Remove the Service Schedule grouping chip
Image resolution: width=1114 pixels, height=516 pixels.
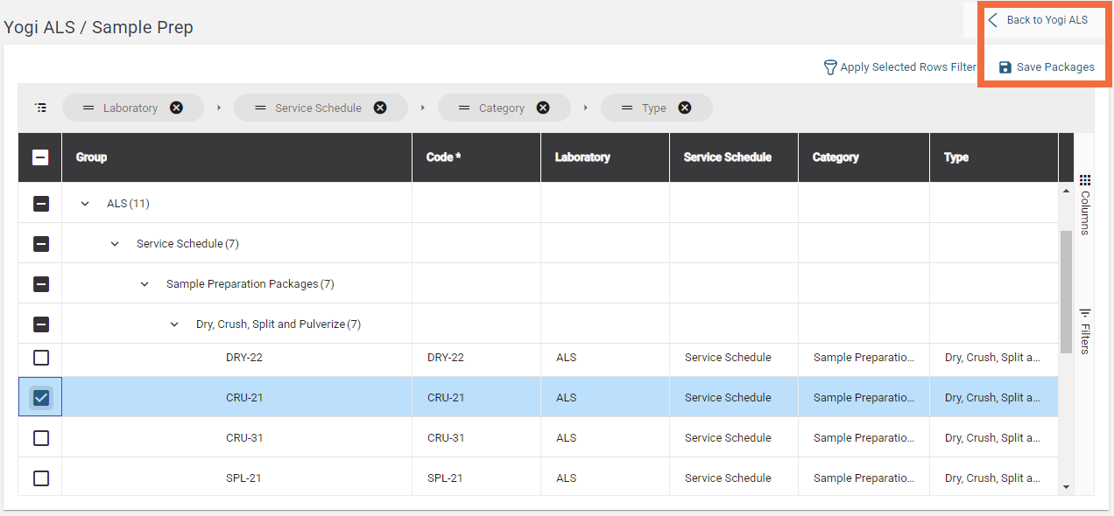[x=380, y=108]
